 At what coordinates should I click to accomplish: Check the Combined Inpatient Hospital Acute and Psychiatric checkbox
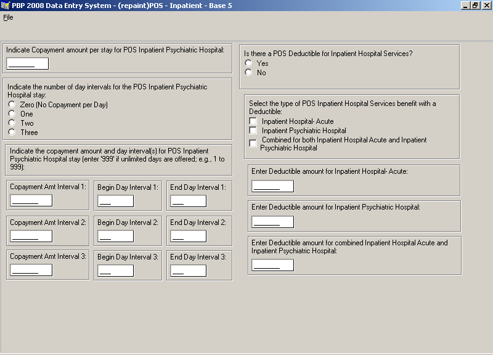(253, 144)
